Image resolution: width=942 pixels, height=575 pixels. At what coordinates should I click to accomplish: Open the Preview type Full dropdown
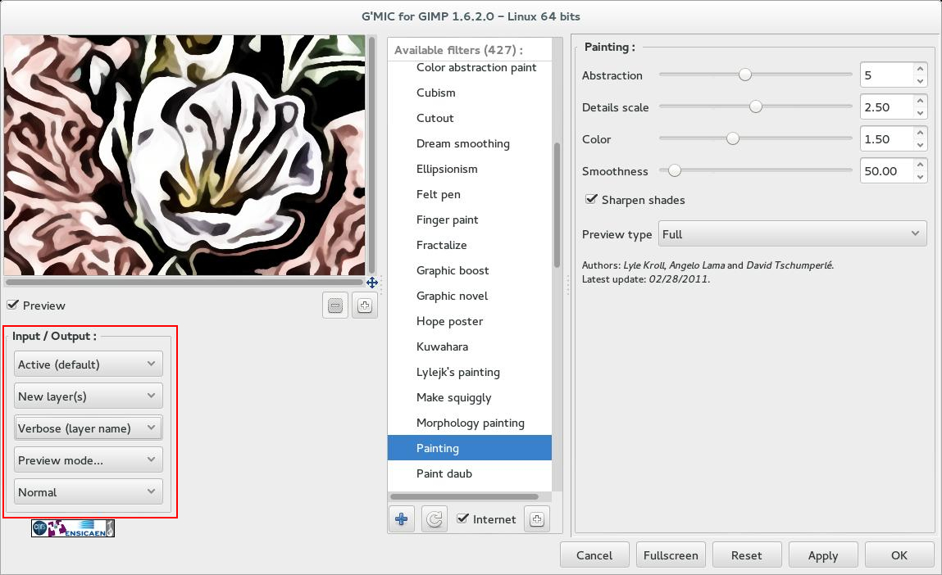click(x=793, y=234)
